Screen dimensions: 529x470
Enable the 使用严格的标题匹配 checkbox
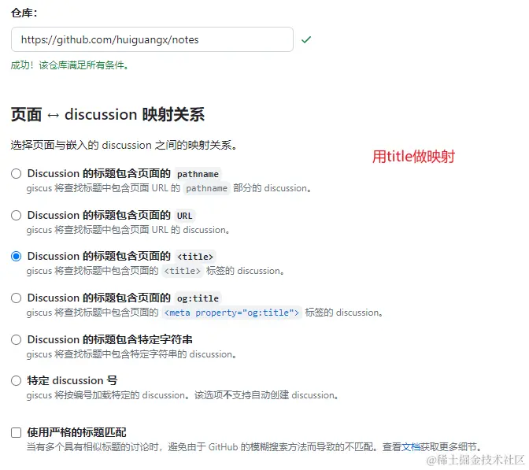click(x=17, y=432)
